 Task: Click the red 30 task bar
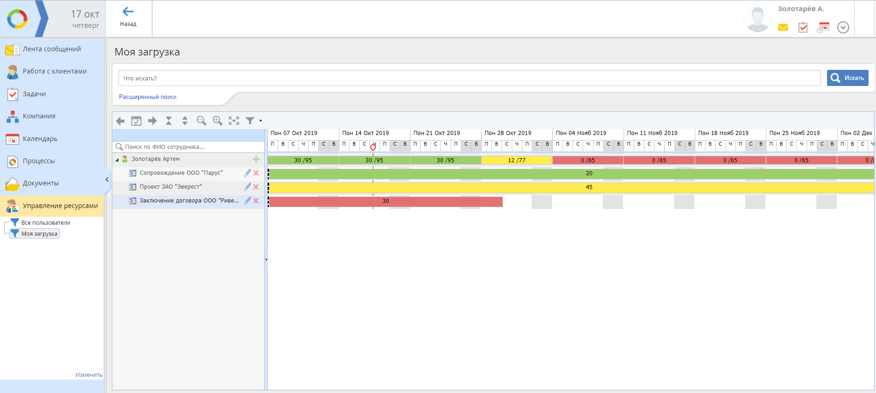click(x=386, y=202)
